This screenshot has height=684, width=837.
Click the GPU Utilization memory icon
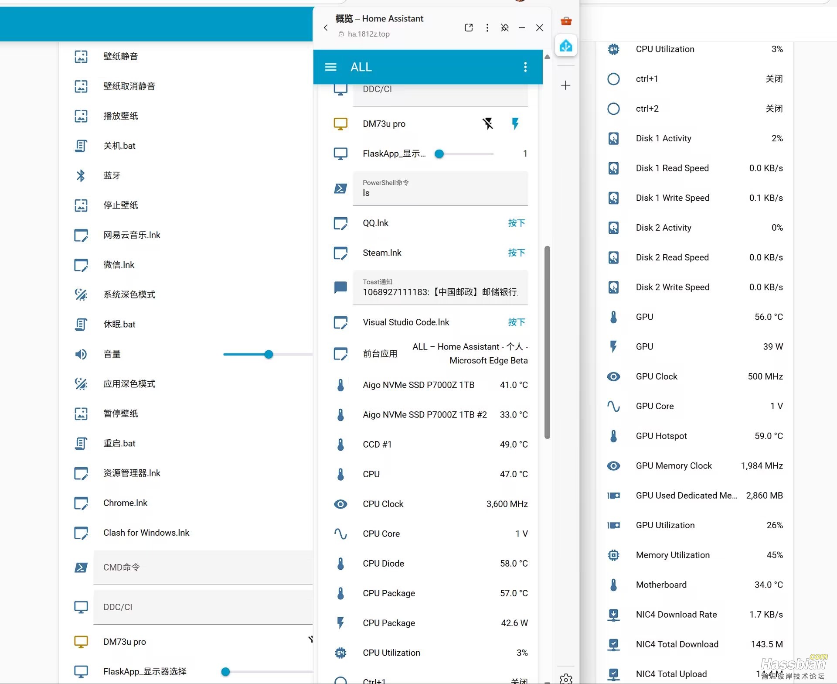pos(613,525)
